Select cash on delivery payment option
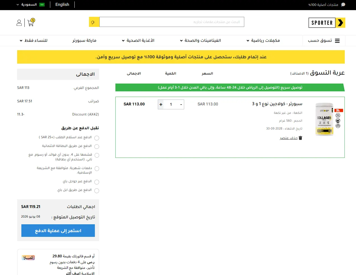 97,138
